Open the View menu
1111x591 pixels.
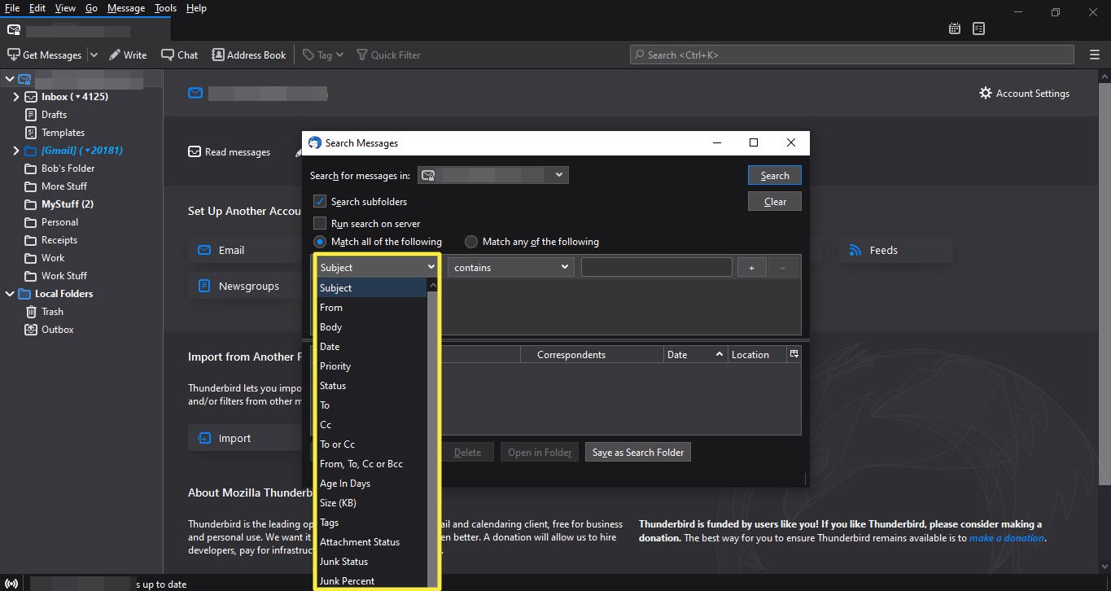click(x=65, y=8)
